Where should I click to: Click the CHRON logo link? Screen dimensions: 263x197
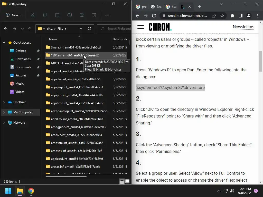point(160,27)
